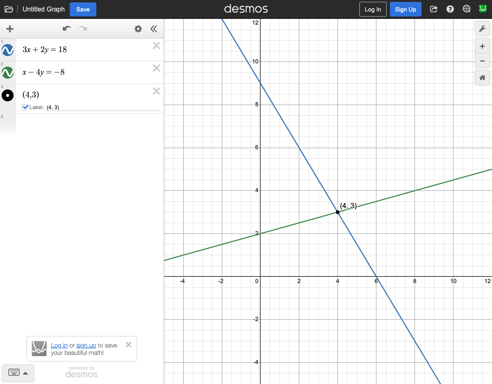The height and width of the screenshot is (384, 492).
Task: Delete the 3x+2y=18 expression
Action: (x=156, y=46)
